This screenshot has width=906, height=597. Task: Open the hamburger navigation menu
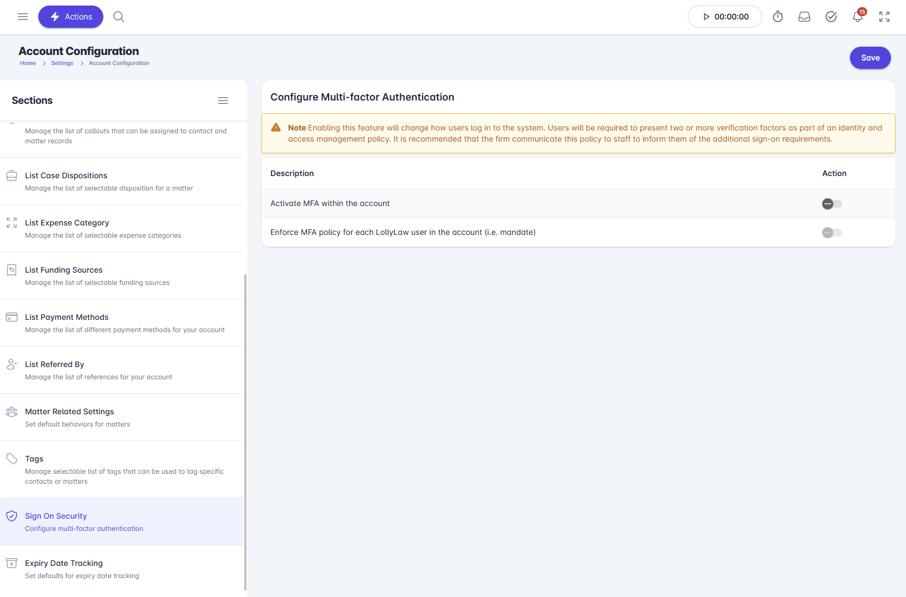pos(23,17)
